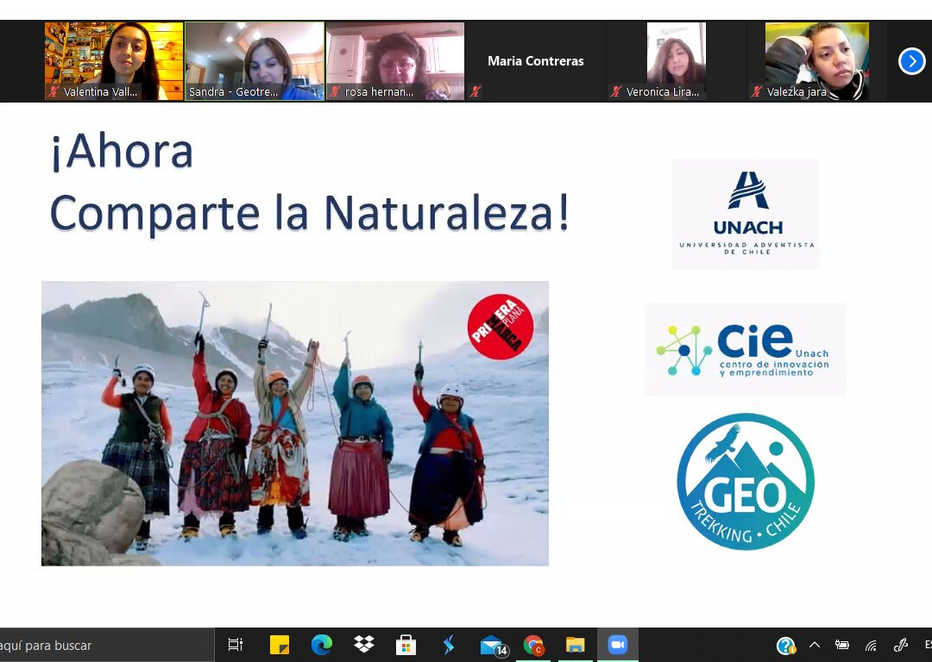Expand hidden system tray icons

point(814,645)
